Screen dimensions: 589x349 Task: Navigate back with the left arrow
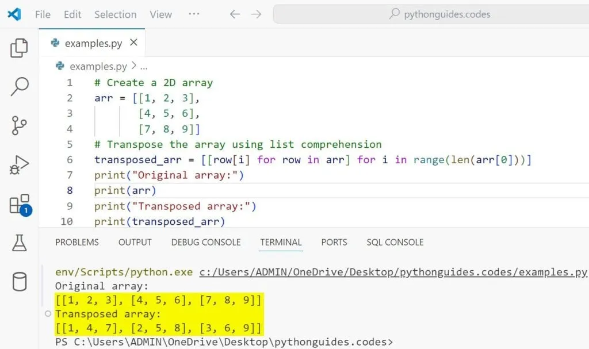(235, 14)
